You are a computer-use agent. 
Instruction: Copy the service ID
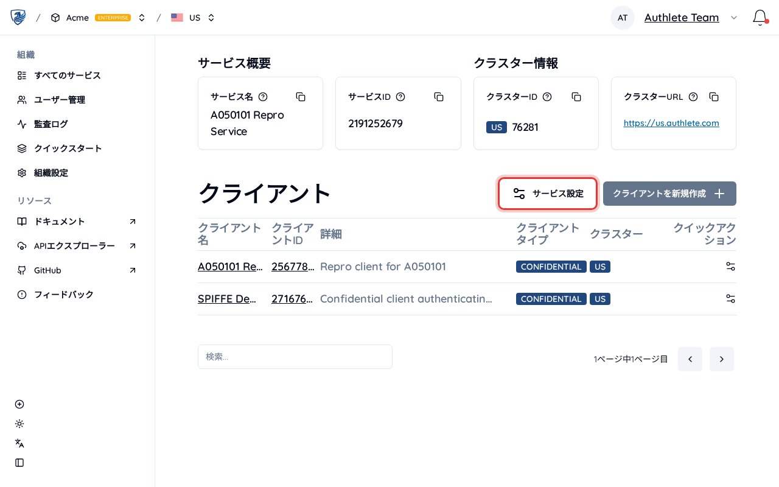pyautogui.click(x=439, y=97)
